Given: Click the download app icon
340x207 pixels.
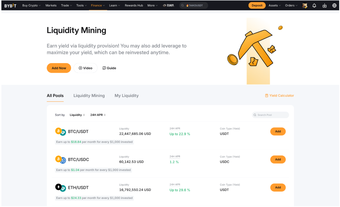Looking at the screenshot, I should point(324,5).
